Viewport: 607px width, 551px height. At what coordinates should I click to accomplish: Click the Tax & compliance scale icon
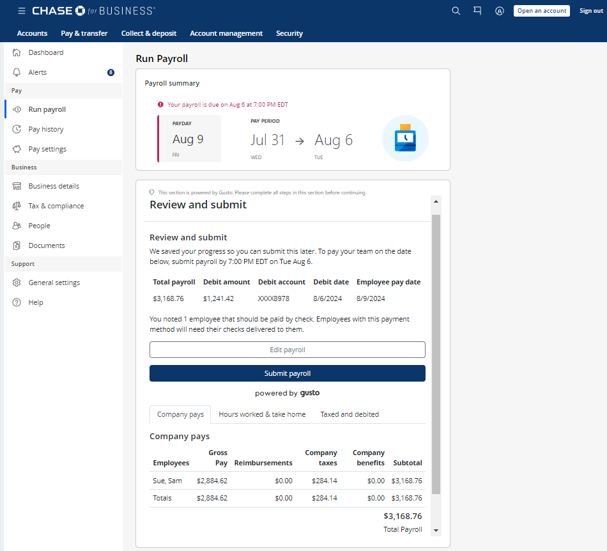[x=17, y=206]
